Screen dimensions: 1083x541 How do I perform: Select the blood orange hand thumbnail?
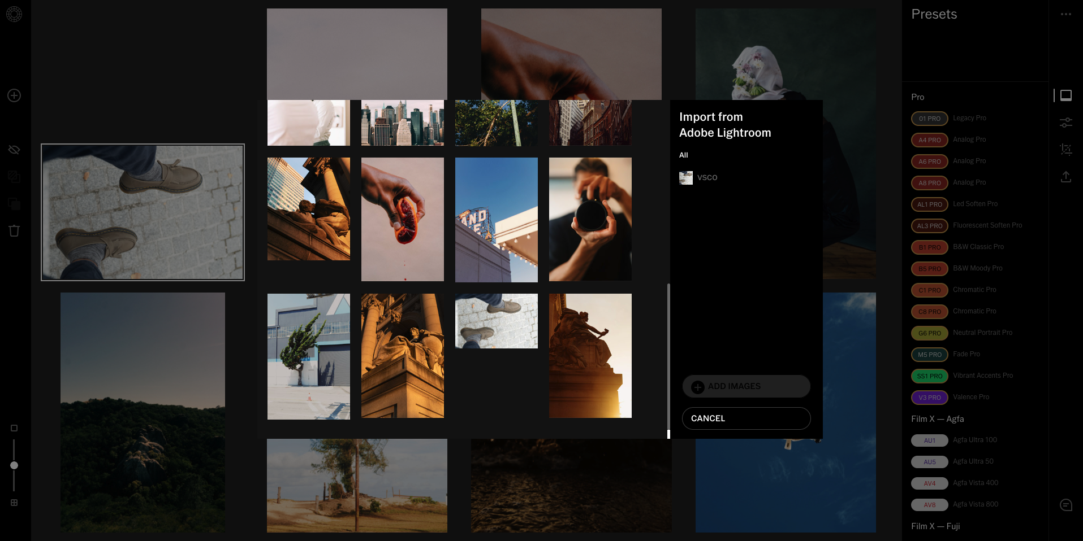pyautogui.click(x=402, y=219)
